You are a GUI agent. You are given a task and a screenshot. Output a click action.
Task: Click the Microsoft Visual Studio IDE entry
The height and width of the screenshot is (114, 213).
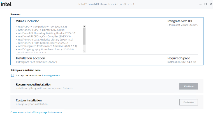[183, 25]
